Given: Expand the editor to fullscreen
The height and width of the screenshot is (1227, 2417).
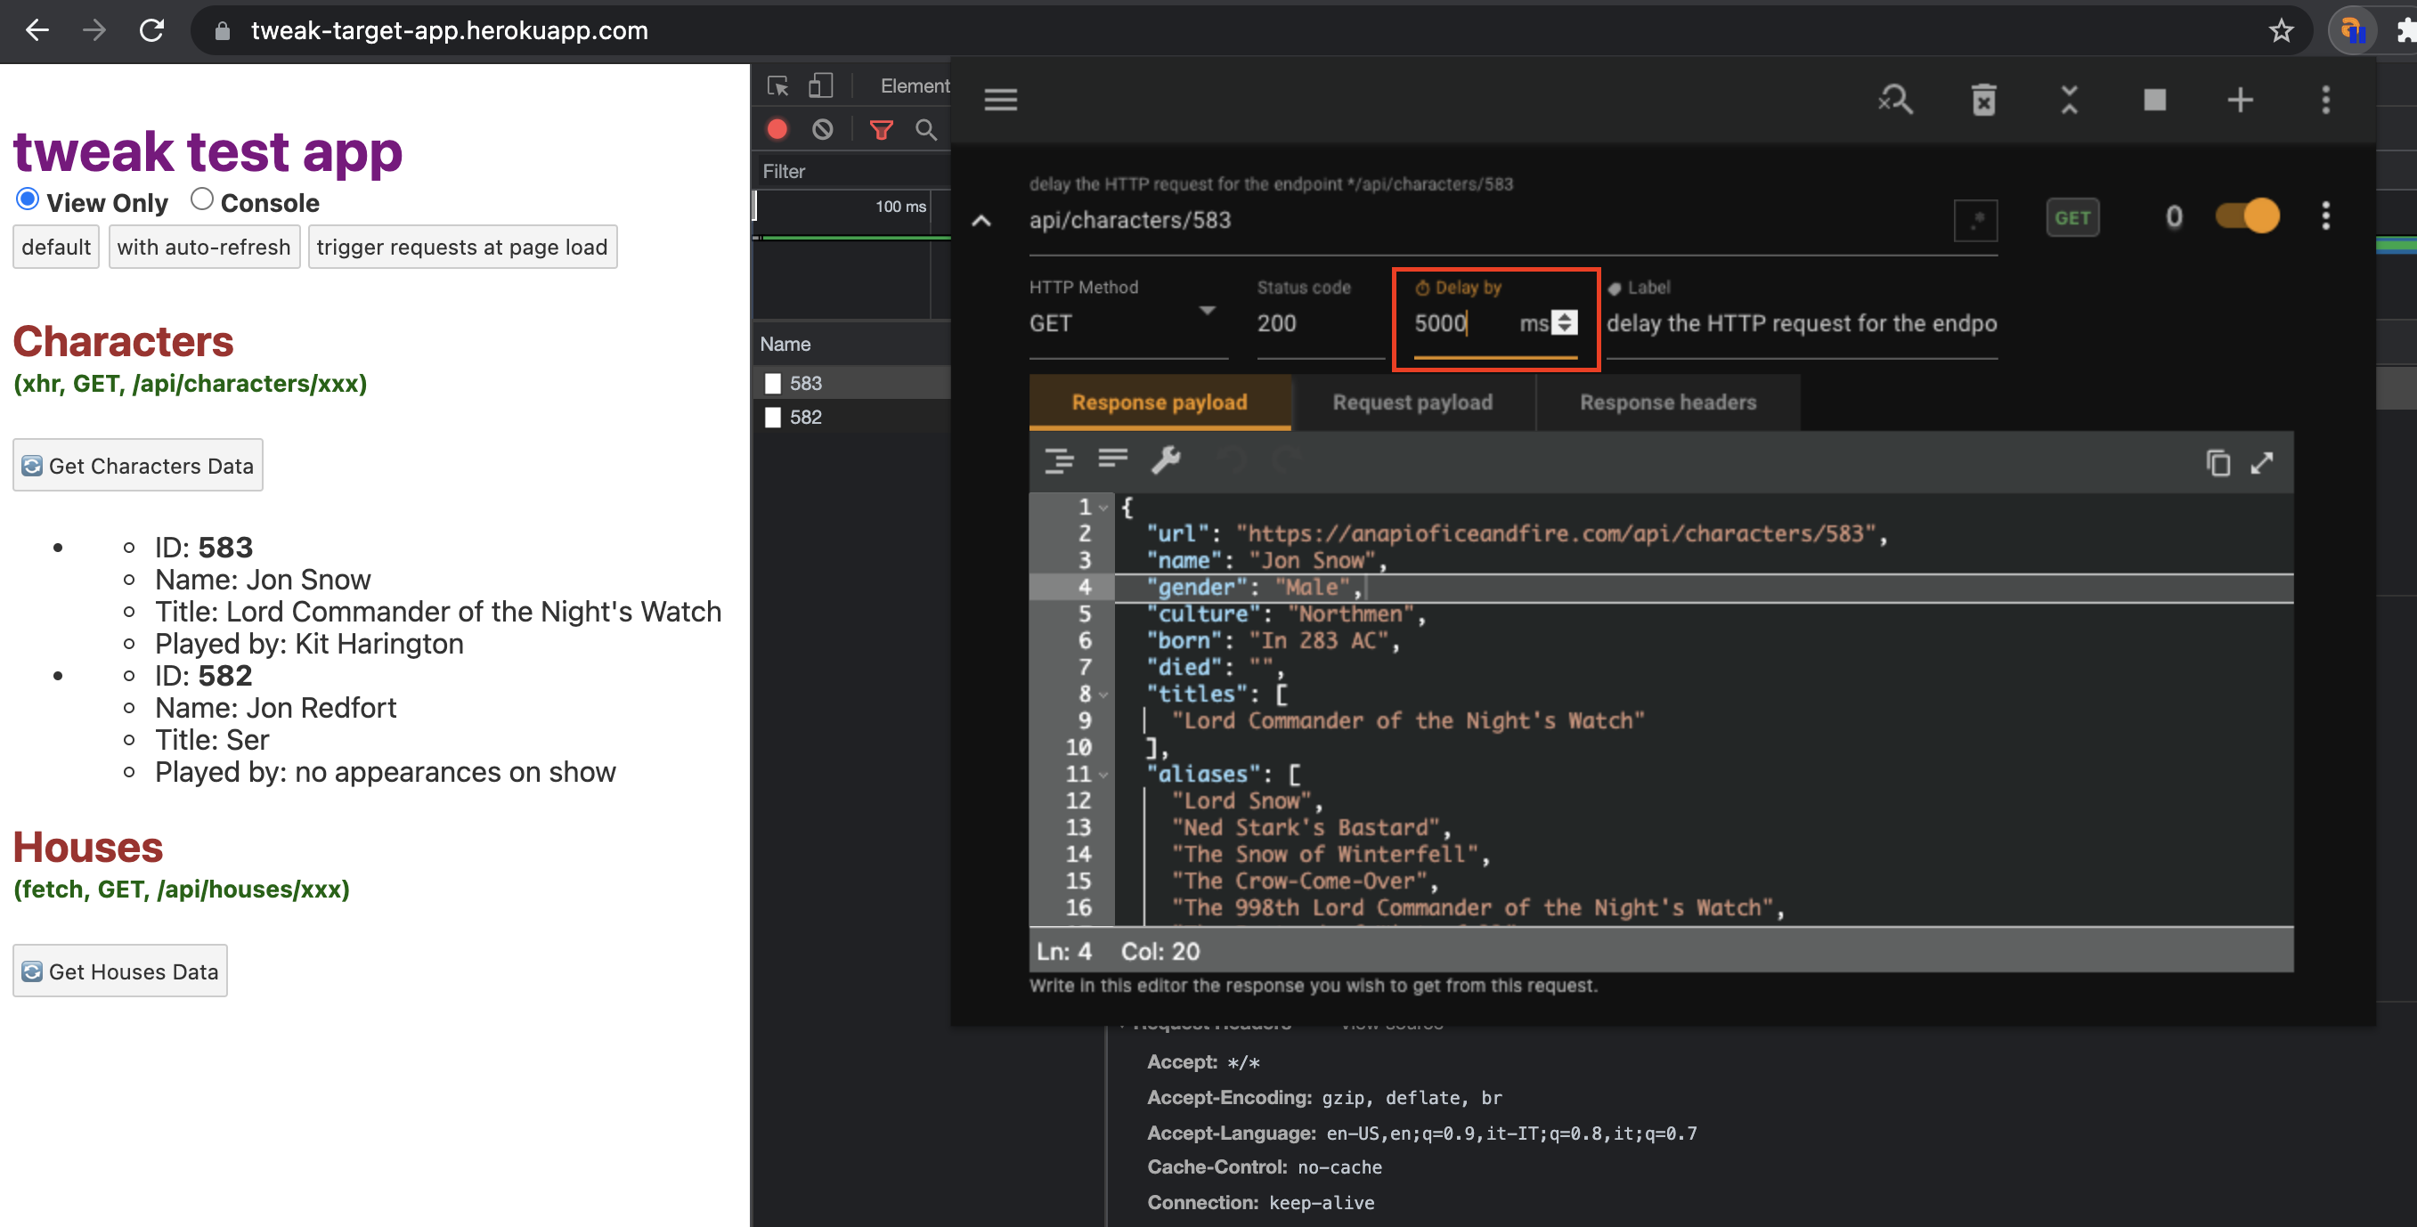Looking at the screenshot, I should point(2262,462).
